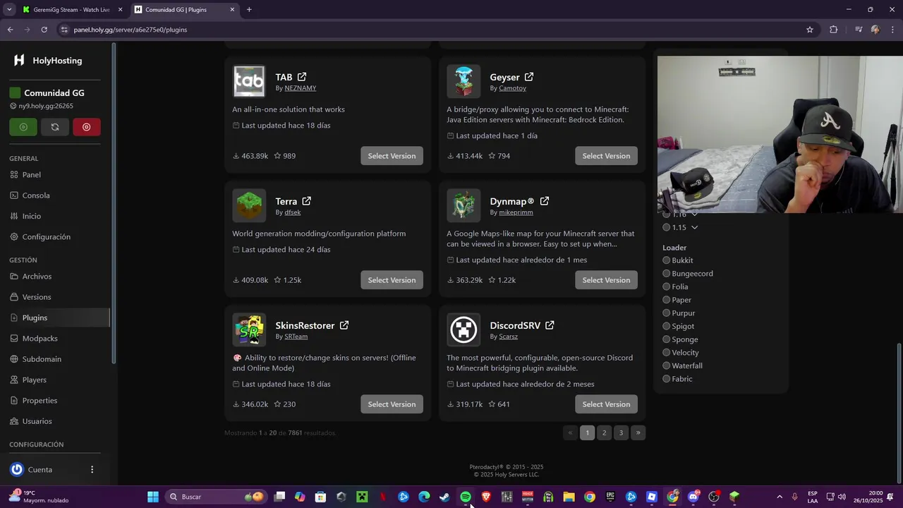Click the Geyser plugin logo
The width and height of the screenshot is (903, 508).
pyautogui.click(x=463, y=82)
